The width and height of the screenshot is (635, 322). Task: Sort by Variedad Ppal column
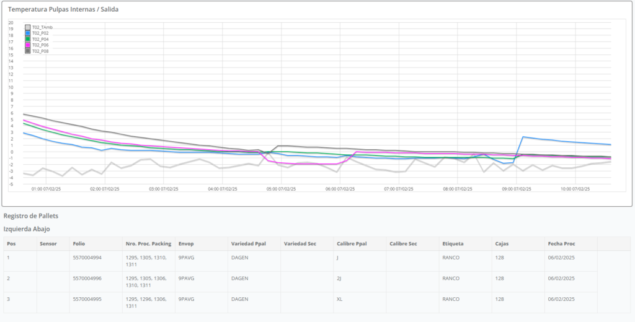(248, 243)
